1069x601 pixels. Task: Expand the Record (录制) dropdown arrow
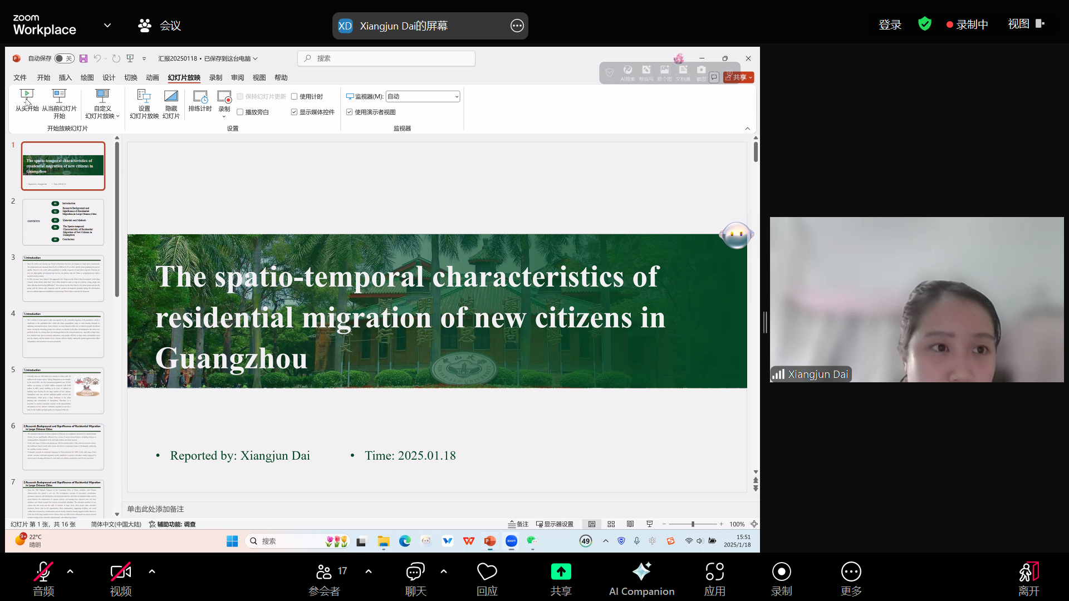click(224, 116)
